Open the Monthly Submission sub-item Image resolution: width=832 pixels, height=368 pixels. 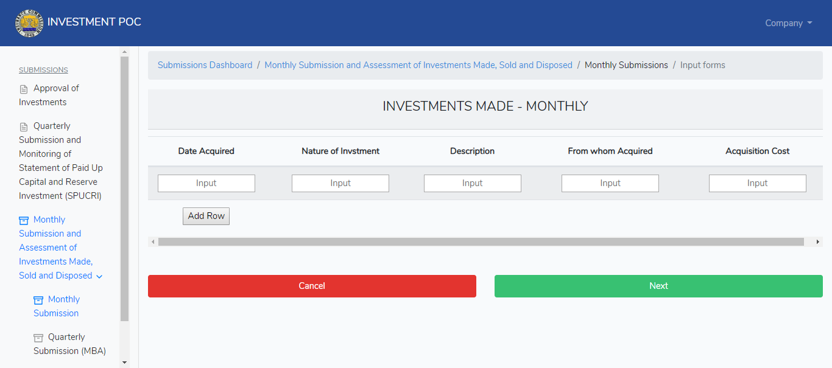57,306
